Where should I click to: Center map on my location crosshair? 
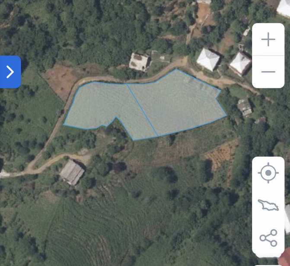268,173
